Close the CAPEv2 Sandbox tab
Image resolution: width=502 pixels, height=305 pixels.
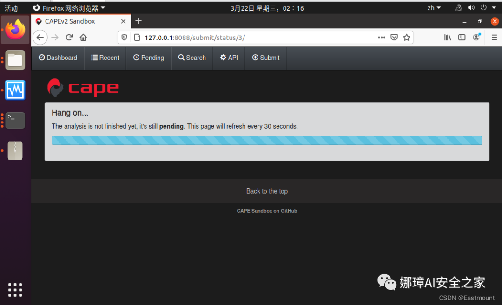pos(123,21)
